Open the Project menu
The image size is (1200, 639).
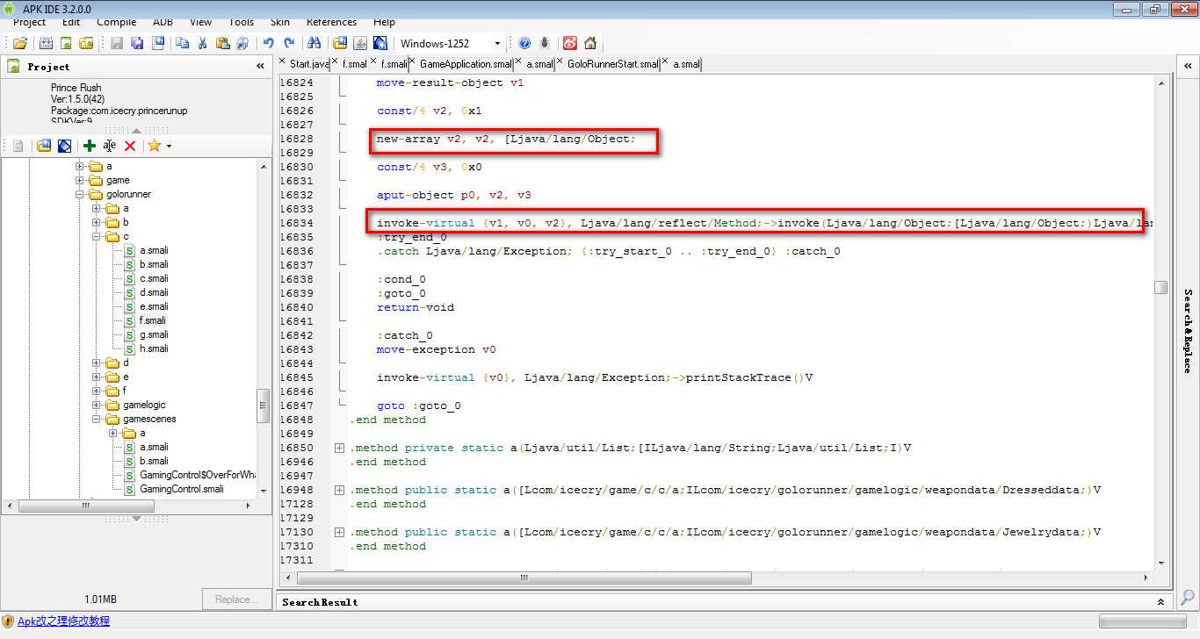click(30, 22)
